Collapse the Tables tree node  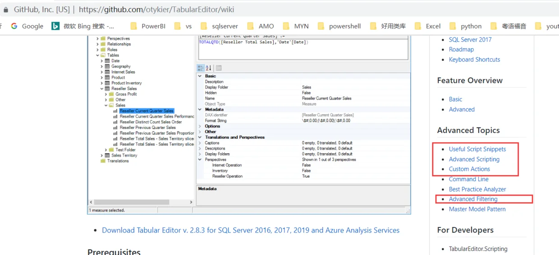click(98, 55)
